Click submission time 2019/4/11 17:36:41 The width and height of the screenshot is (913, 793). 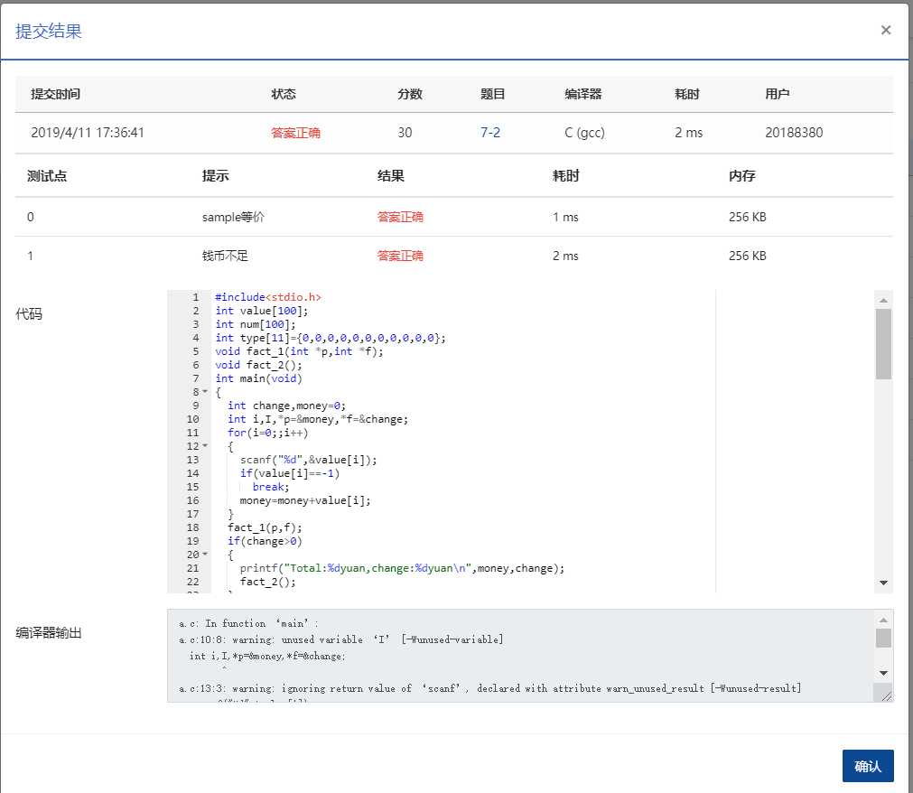click(88, 133)
